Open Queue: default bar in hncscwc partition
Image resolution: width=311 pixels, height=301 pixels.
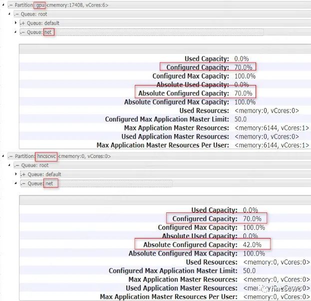click(x=165, y=174)
